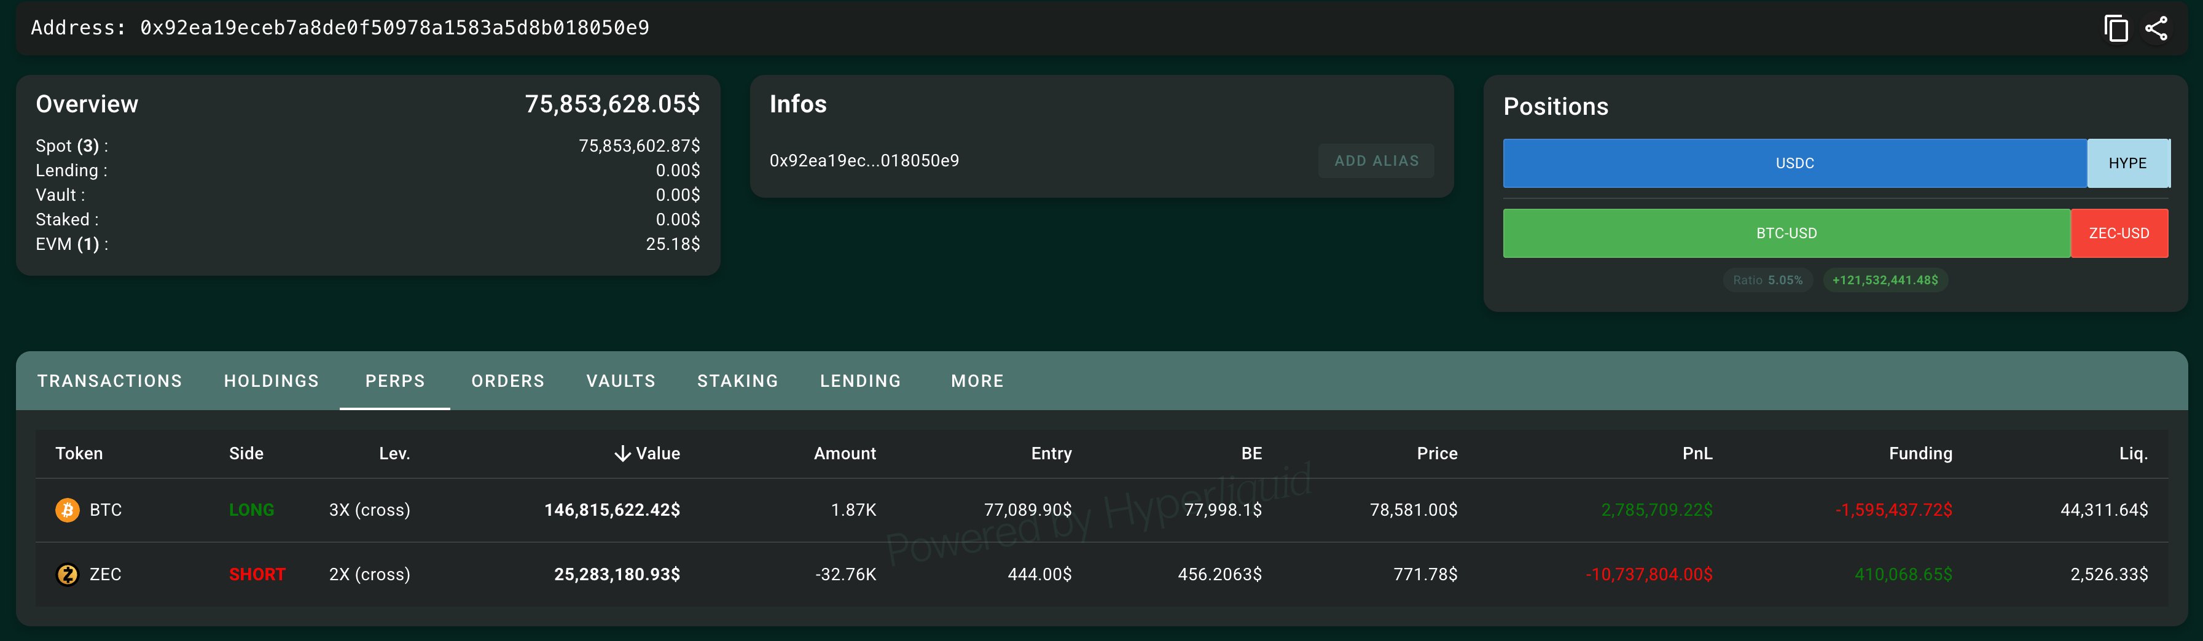Click the ZEC token name
The height and width of the screenshot is (641, 2203).
105,574
